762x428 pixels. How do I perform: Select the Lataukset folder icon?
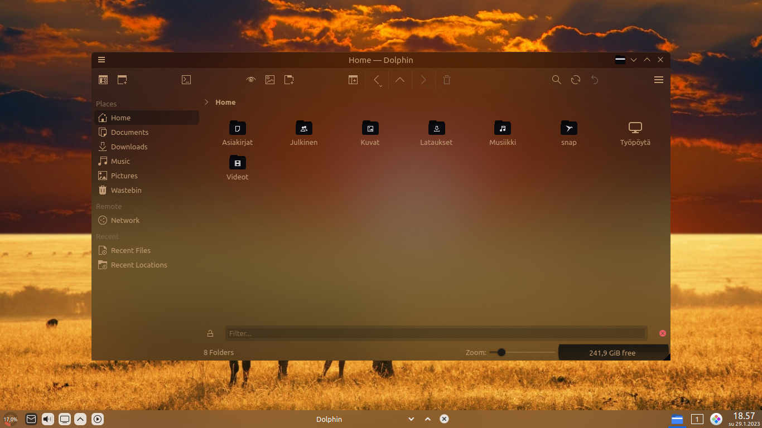click(x=437, y=128)
